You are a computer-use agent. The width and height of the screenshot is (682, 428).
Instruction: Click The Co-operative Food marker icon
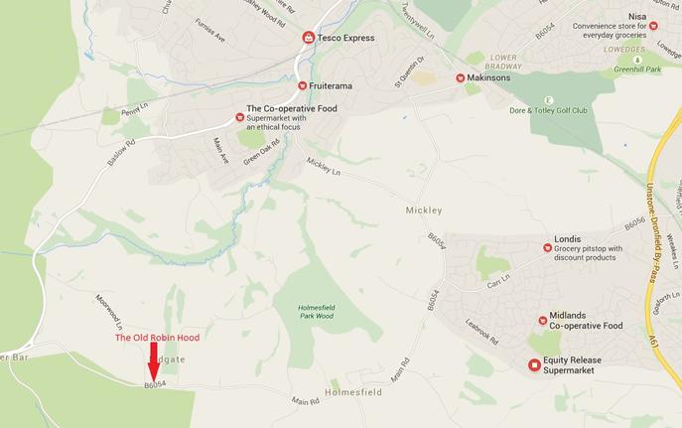(x=239, y=117)
